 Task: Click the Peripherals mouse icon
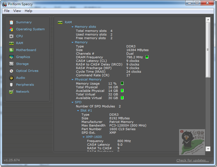pyautogui.click(x=11, y=85)
